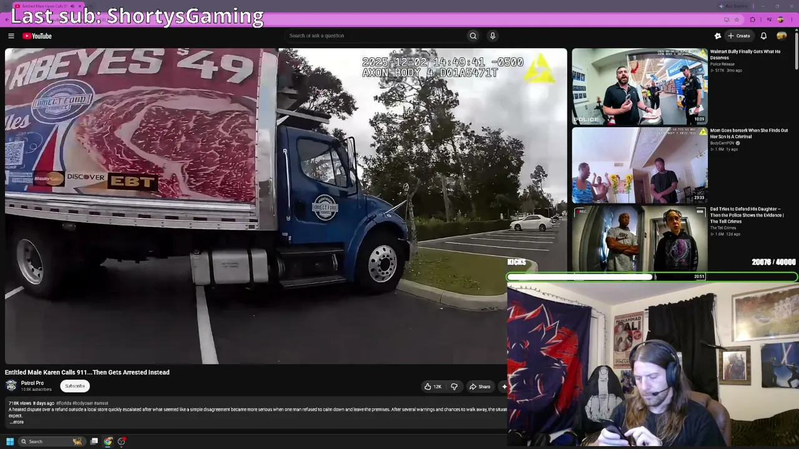Click the description starting 'A heated dispute'
This screenshot has width=799, height=449.
(257, 412)
